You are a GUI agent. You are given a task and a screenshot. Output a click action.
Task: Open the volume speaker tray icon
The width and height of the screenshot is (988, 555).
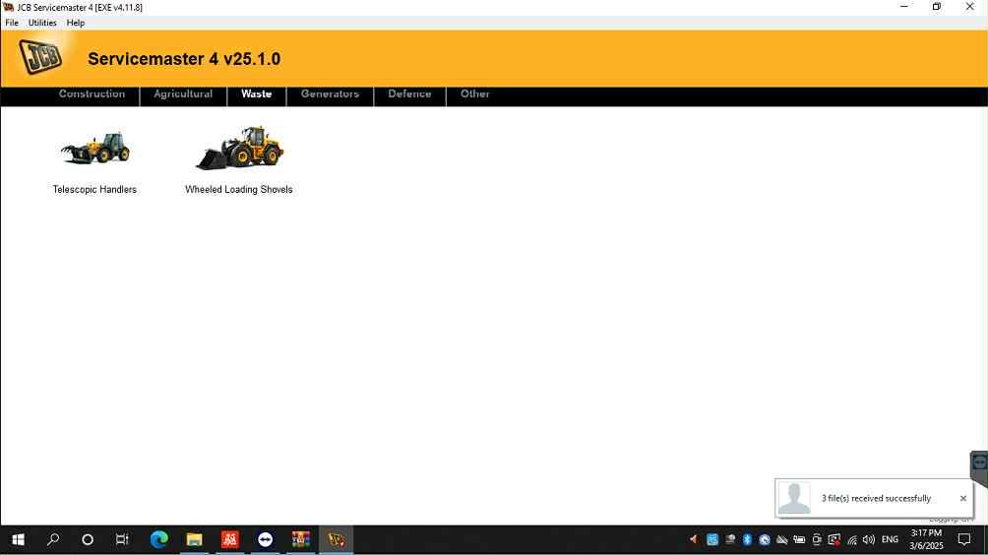click(x=869, y=540)
